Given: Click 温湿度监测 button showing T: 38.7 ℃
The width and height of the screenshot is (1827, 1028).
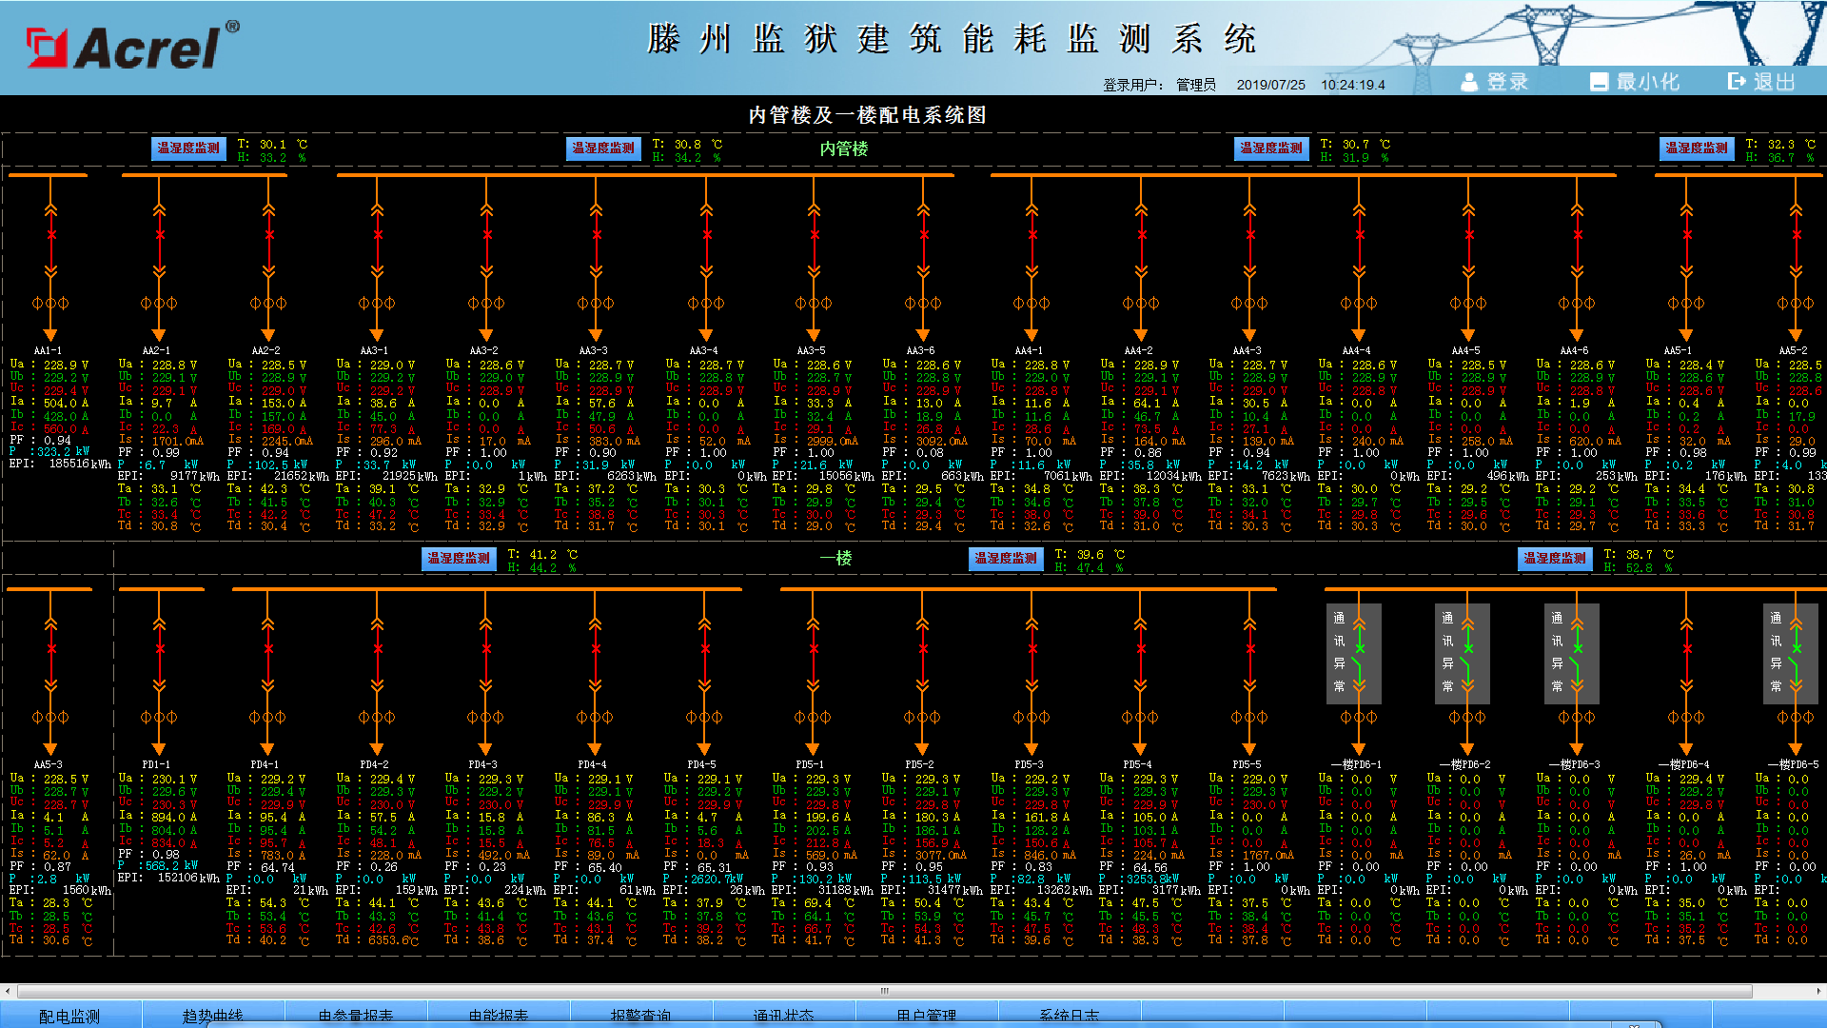Looking at the screenshot, I should pos(1555,559).
